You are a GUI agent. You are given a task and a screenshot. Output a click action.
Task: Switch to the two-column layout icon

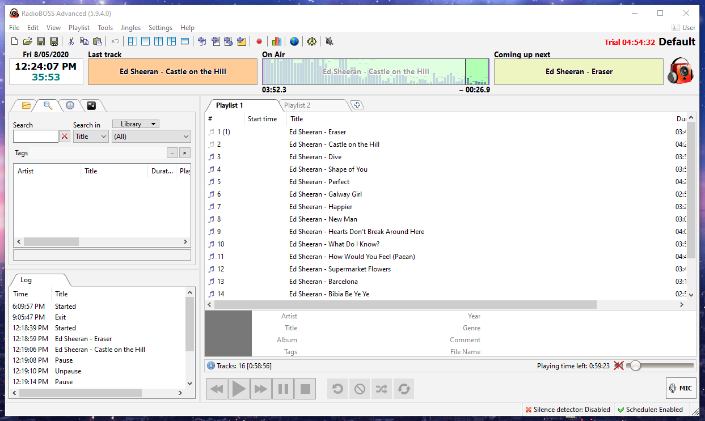click(158, 41)
